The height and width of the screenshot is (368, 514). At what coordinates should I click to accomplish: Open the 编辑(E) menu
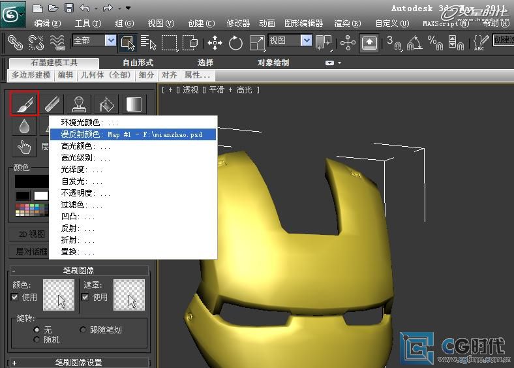48,23
